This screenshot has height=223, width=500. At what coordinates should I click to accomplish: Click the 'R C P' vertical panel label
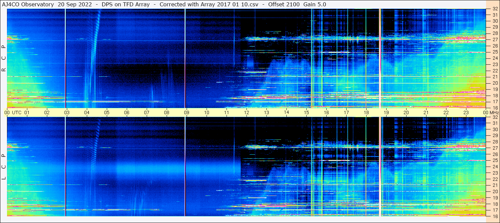coord(4,59)
